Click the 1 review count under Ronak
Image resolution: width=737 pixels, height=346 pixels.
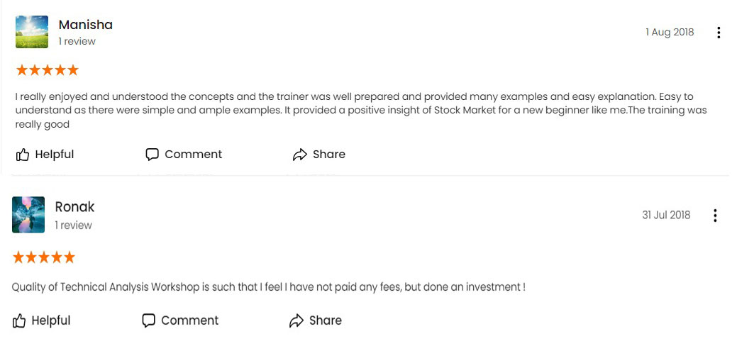(x=73, y=225)
